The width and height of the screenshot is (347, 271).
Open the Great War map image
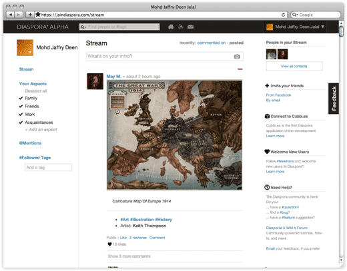coord(174,135)
